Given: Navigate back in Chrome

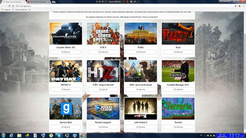Looking at the screenshot, I should tap(2, 6).
